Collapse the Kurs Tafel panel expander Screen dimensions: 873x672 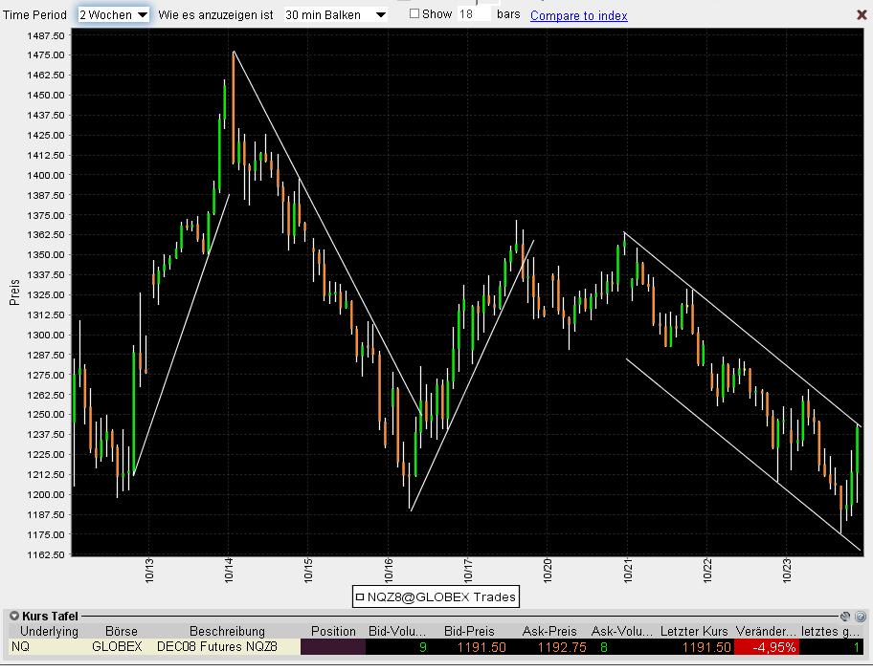14,616
